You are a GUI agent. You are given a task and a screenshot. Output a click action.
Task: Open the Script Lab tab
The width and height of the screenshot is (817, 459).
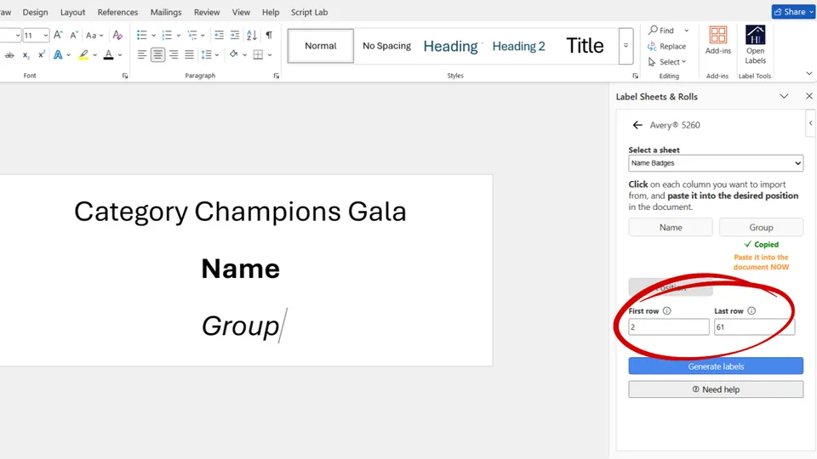click(x=309, y=12)
